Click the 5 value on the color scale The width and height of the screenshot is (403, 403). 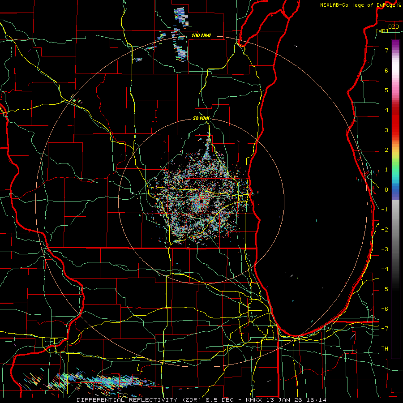tap(386, 90)
